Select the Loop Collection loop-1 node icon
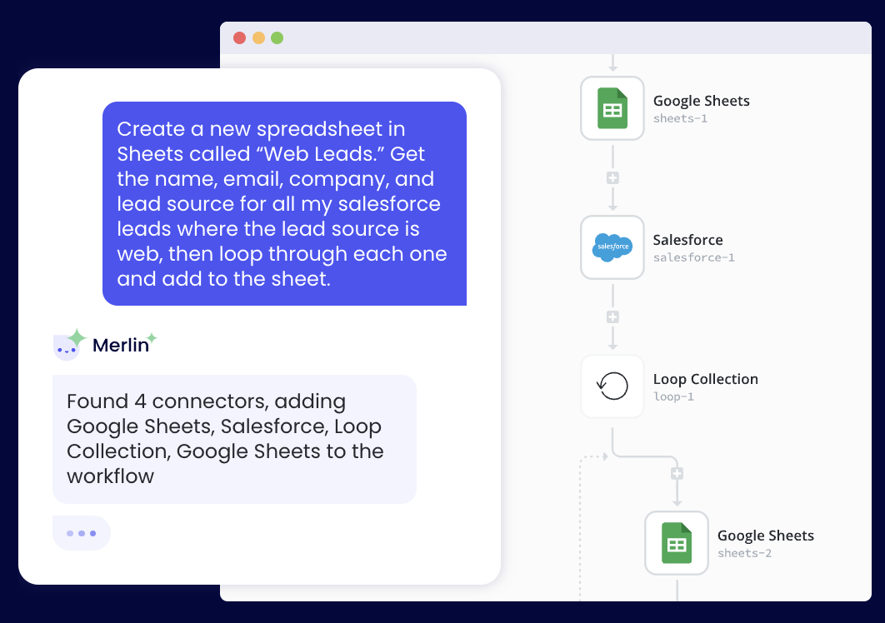The height and width of the screenshot is (623, 885). [612, 386]
